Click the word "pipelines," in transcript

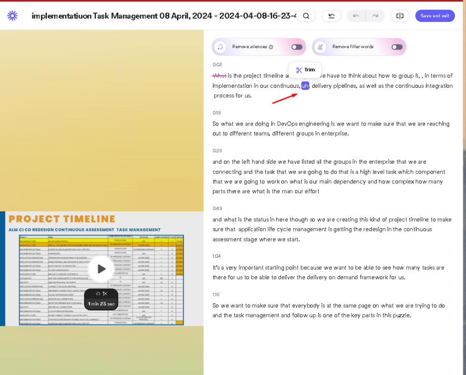click(x=345, y=86)
